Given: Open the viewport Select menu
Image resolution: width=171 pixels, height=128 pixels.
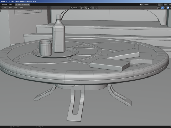Looking at the screenshot, I should pos(10,8).
